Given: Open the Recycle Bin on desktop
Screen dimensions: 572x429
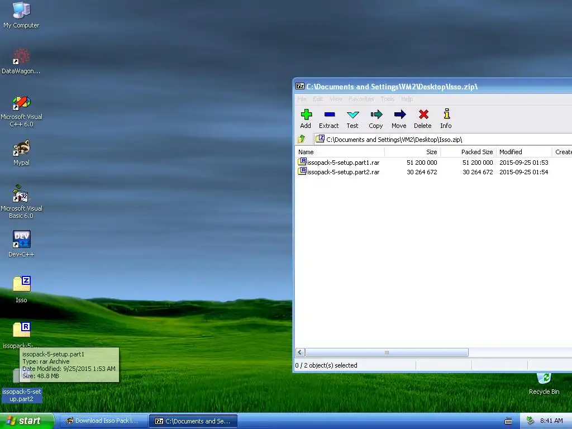Looking at the screenshot, I should point(544,384).
